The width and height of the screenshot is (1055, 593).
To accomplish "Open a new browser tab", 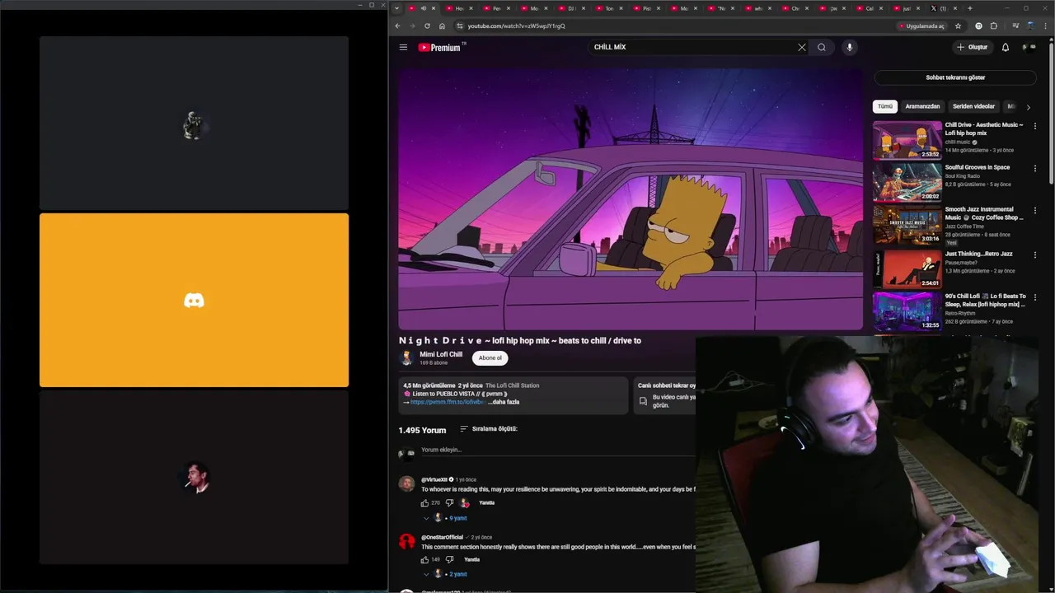I will click(x=969, y=8).
